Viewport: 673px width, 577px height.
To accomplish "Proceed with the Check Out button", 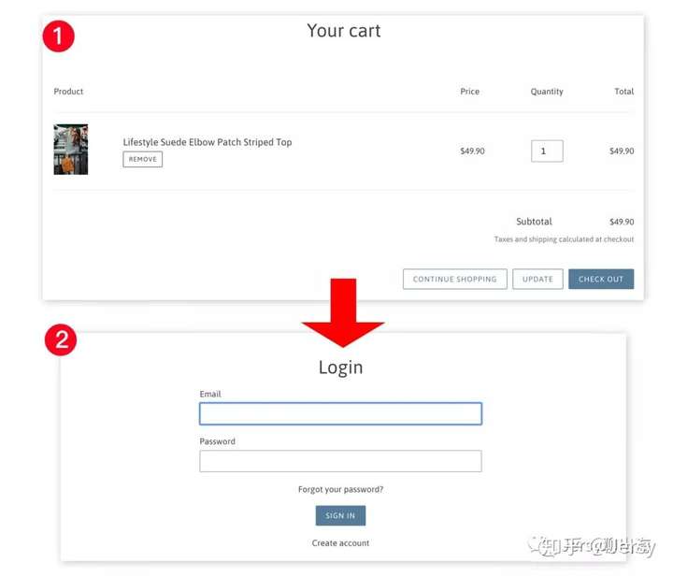I will [601, 279].
